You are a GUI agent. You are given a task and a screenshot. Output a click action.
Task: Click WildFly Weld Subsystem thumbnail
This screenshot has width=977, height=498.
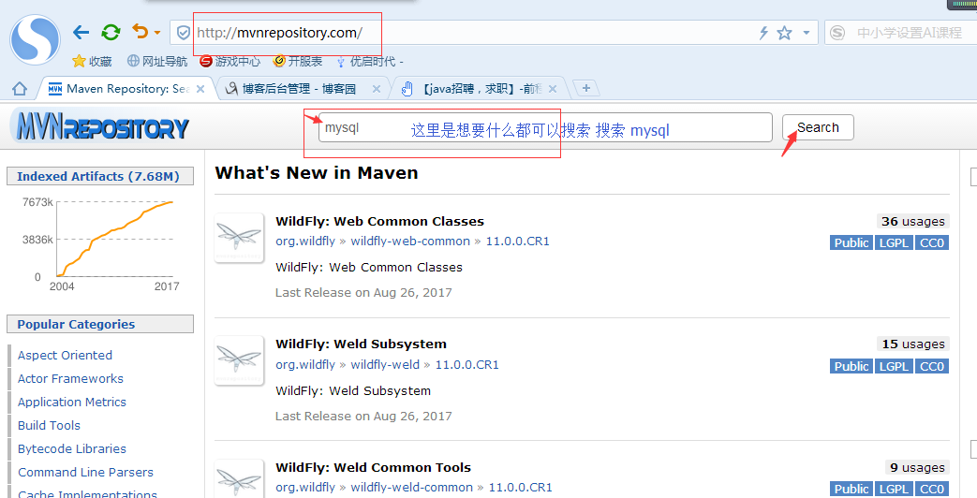click(x=239, y=360)
